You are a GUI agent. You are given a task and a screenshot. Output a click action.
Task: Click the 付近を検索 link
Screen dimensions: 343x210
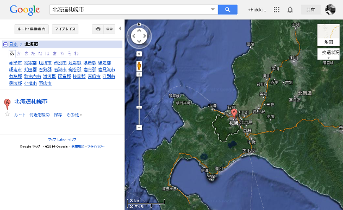tap(40, 115)
